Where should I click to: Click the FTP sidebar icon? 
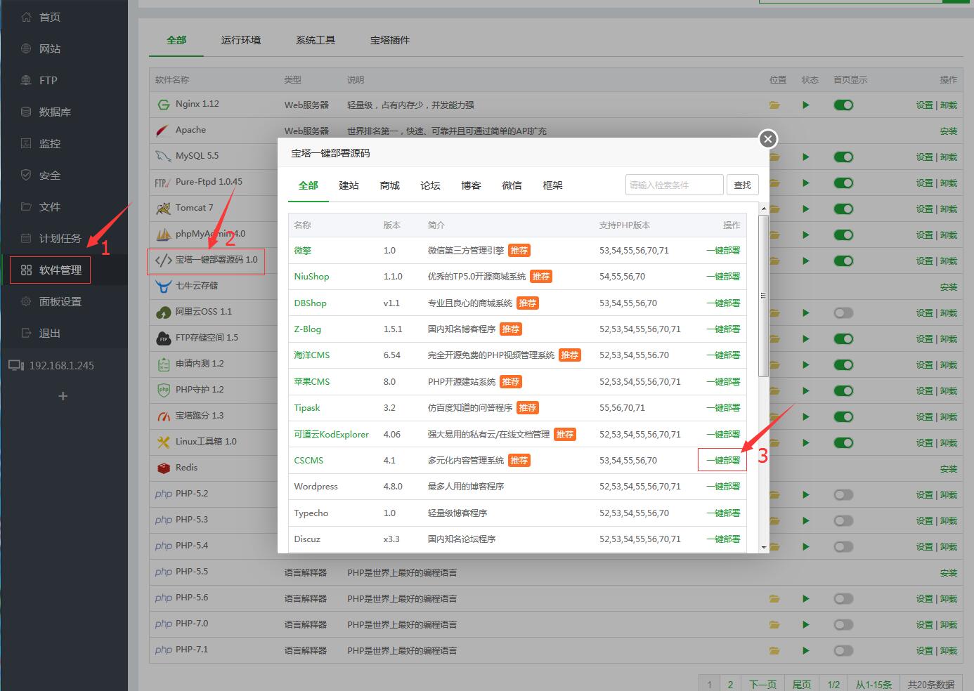26,80
